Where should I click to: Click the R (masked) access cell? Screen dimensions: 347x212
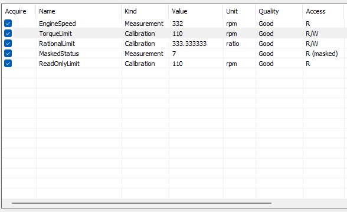coord(322,54)
